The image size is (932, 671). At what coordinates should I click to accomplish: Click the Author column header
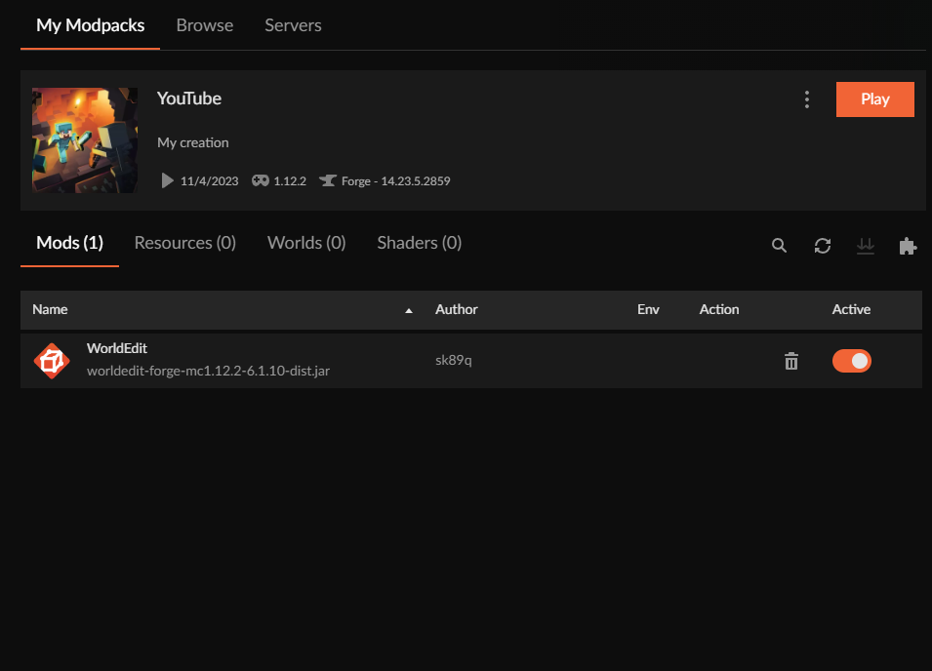pos(456,309)
